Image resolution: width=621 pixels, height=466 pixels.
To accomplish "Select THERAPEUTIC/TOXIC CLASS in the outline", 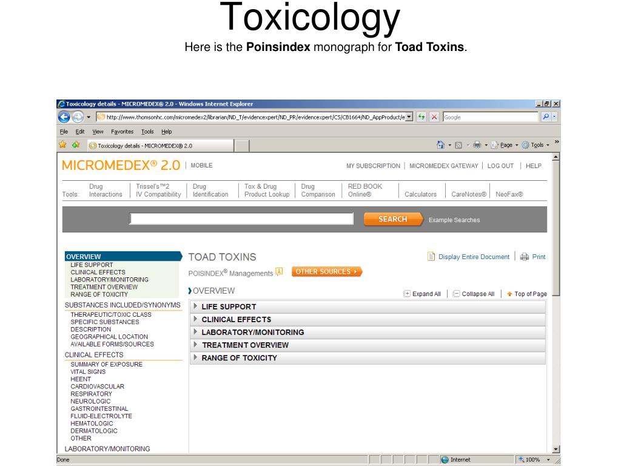I will pyautogui.click(x=111, y=314).
